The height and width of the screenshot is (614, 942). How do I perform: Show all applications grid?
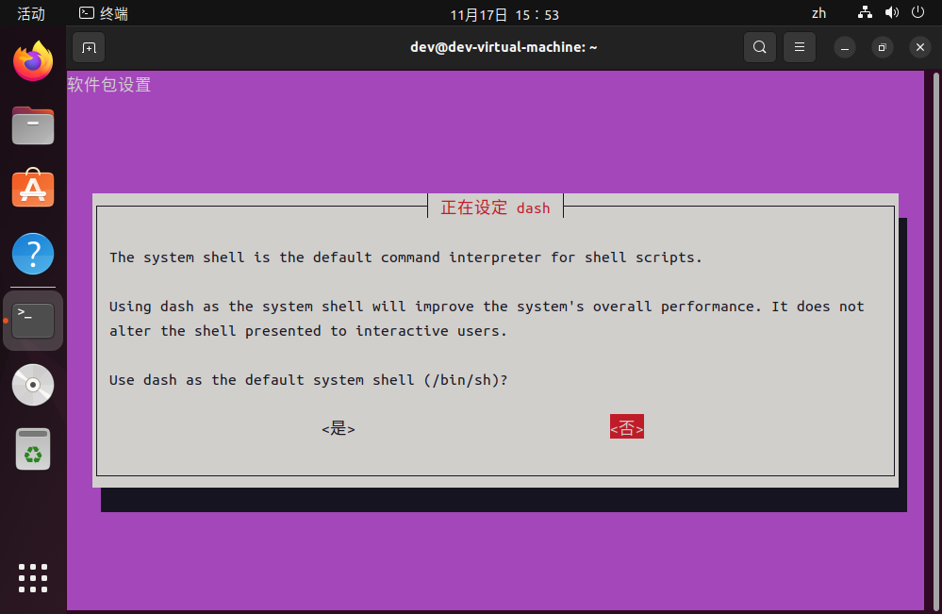(x=32, y=577)
